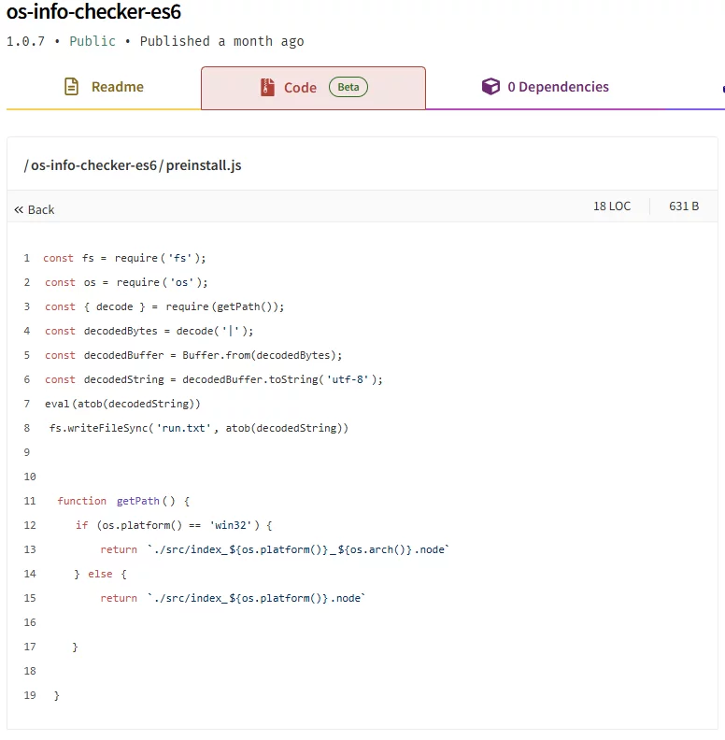This screenshot has width=725, height=740.
Task: Click the '} else {' line
Action: [x=101, y=574]
